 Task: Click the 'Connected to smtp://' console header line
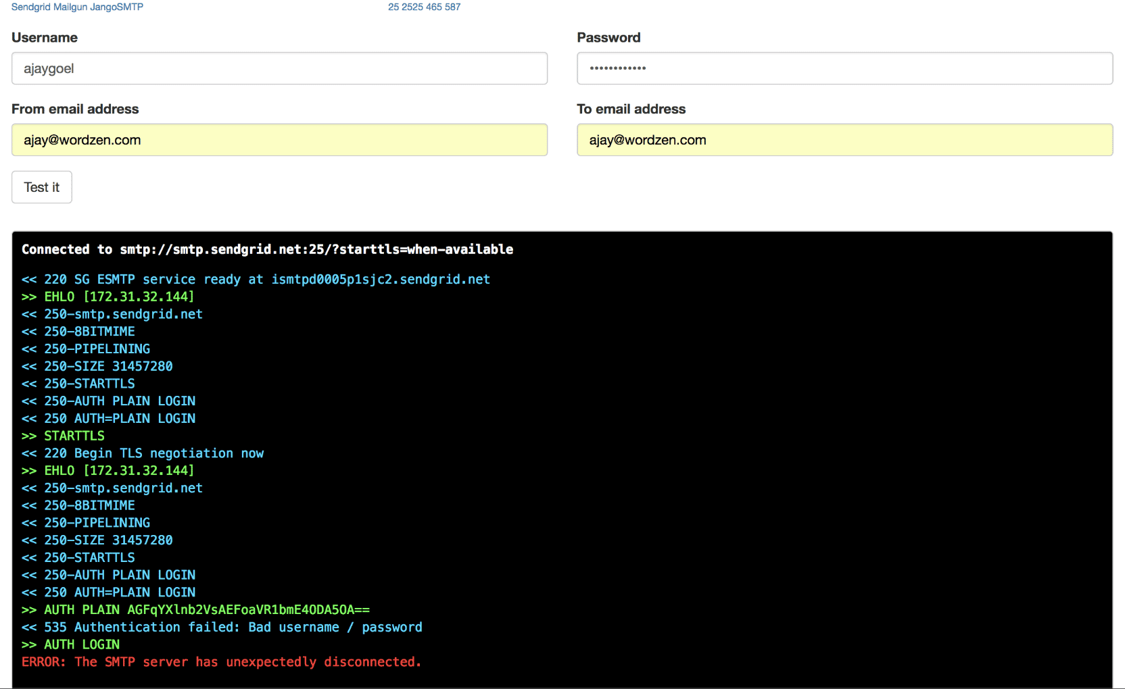[x=267, y=250]
